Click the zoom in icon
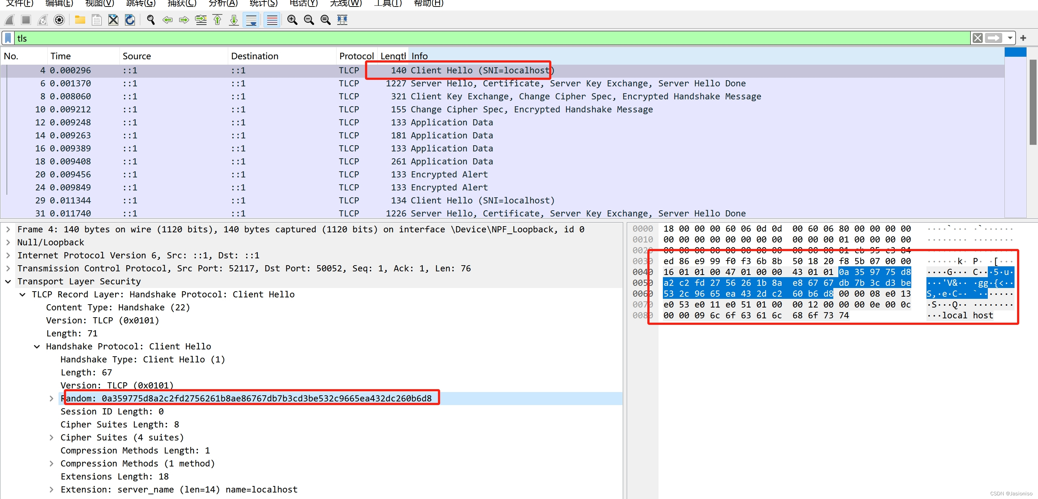 [292, 20]
